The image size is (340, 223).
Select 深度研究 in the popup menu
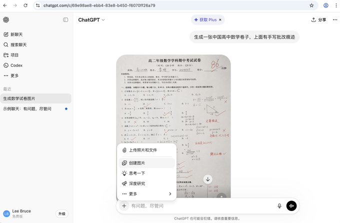tap(147, 184)
